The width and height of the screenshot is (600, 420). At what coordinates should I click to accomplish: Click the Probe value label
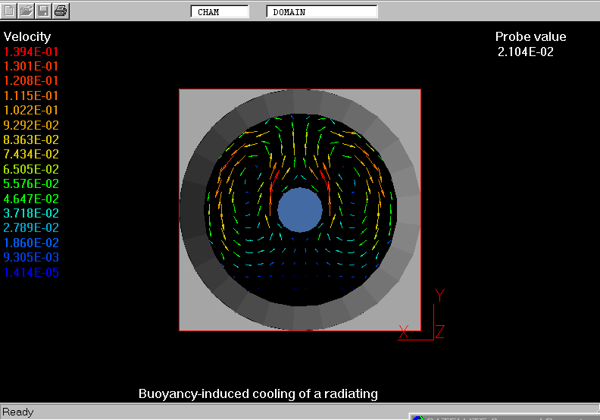530,36
